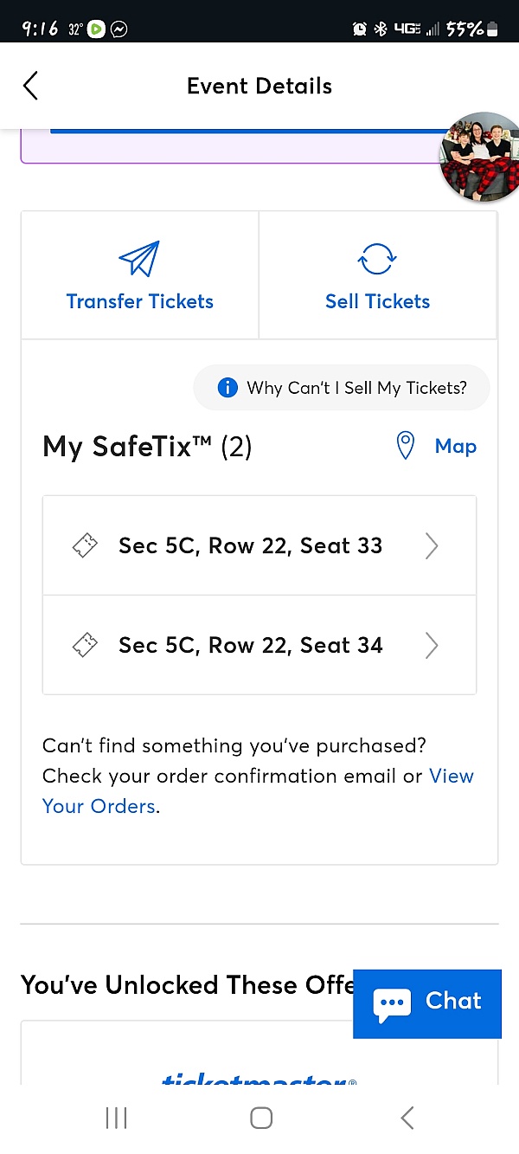Tap the floating circular profile photo bubble
The height and width of the screenshot is (1154, 519).
[x=481, y=156]
